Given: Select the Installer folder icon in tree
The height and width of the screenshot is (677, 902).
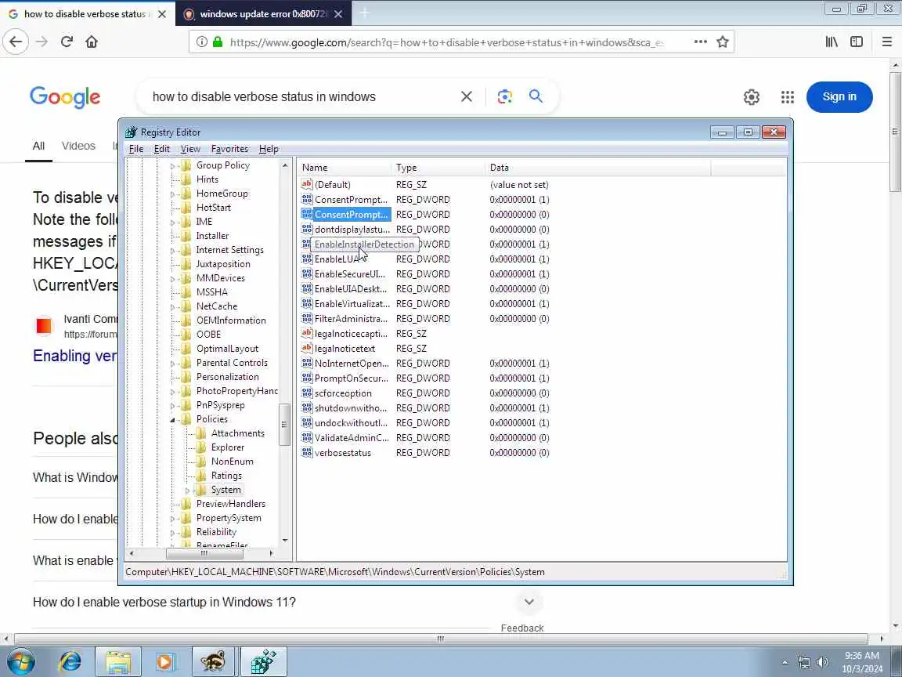Looking at the screenshot, I should coord(186,236).
